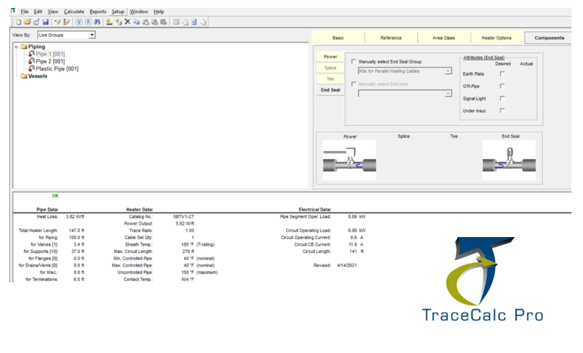Open the Calculate menu
Viewport: 583px width, 353px height.
pyautogui.click(x=74, y=12)
